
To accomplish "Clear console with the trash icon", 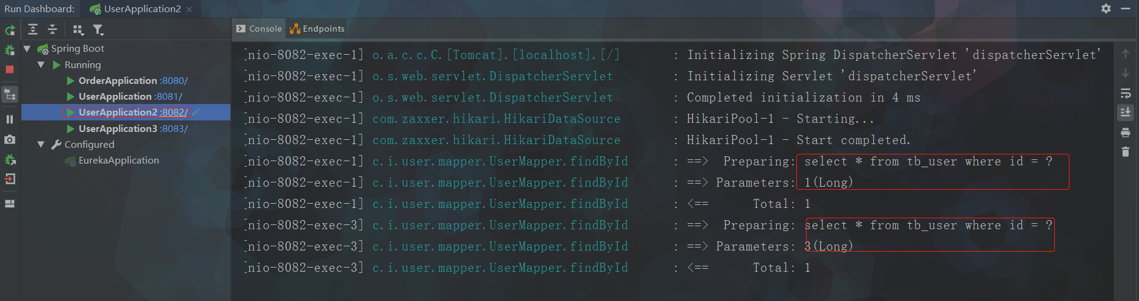I will [x=1126, y=151].
